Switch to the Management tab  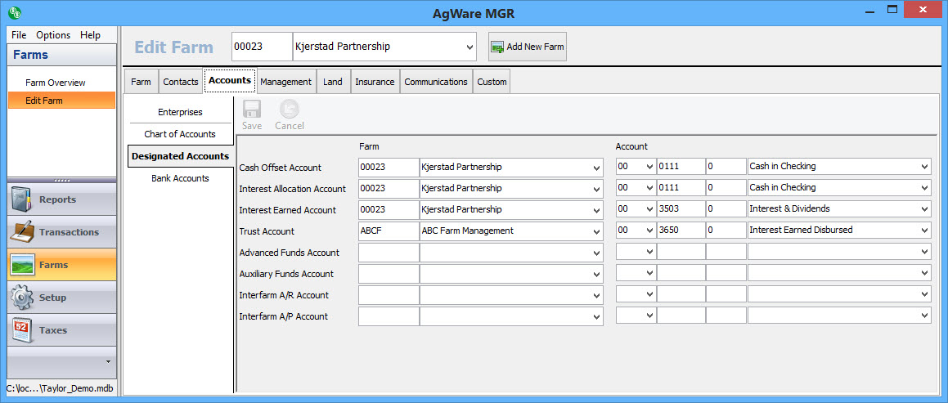285,82
